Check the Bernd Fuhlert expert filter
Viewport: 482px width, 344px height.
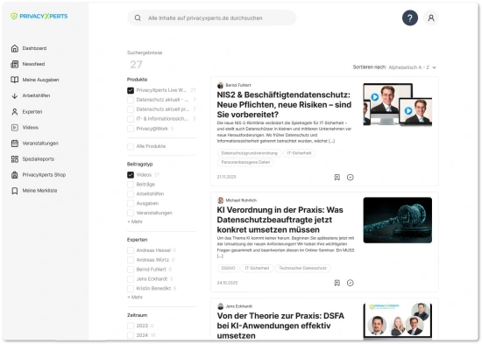tap(131, 270)
